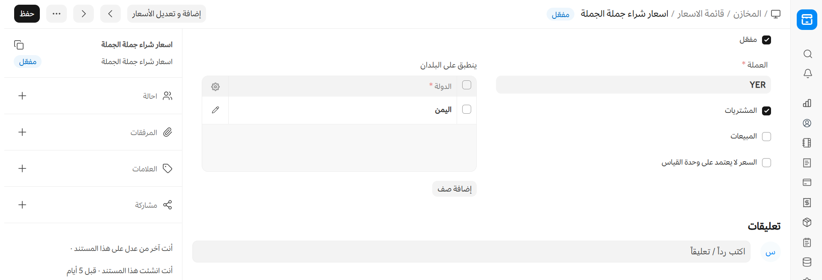This screenshot has height=280, width=822.
Task: Click the copy document title icon
Action: 19,45
